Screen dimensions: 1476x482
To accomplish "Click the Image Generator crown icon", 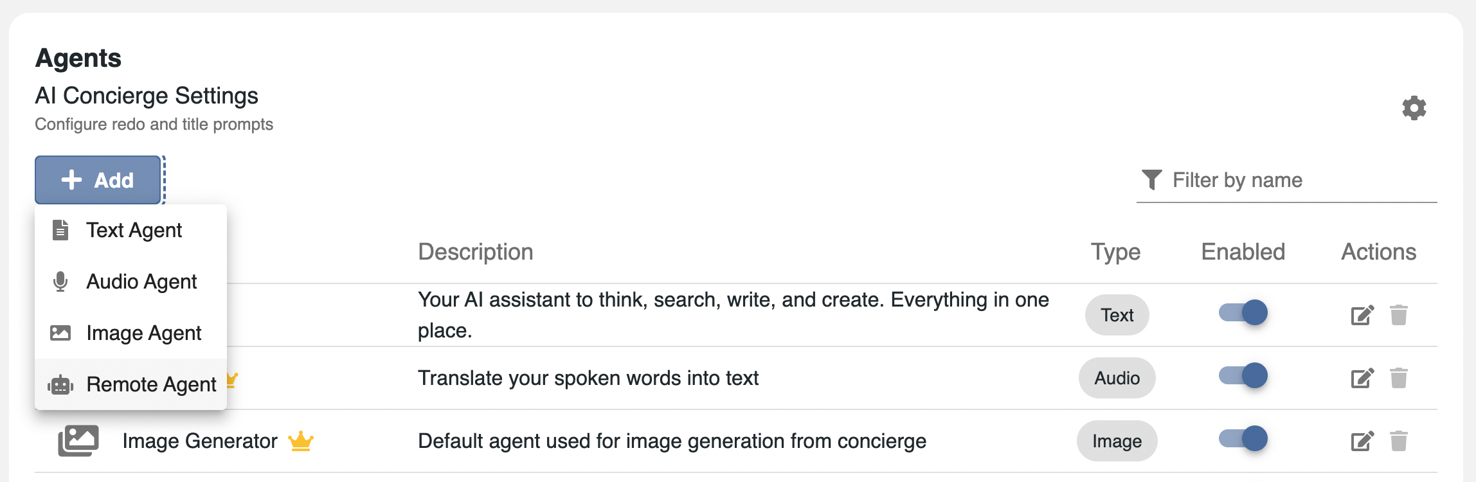I will 300,441.
